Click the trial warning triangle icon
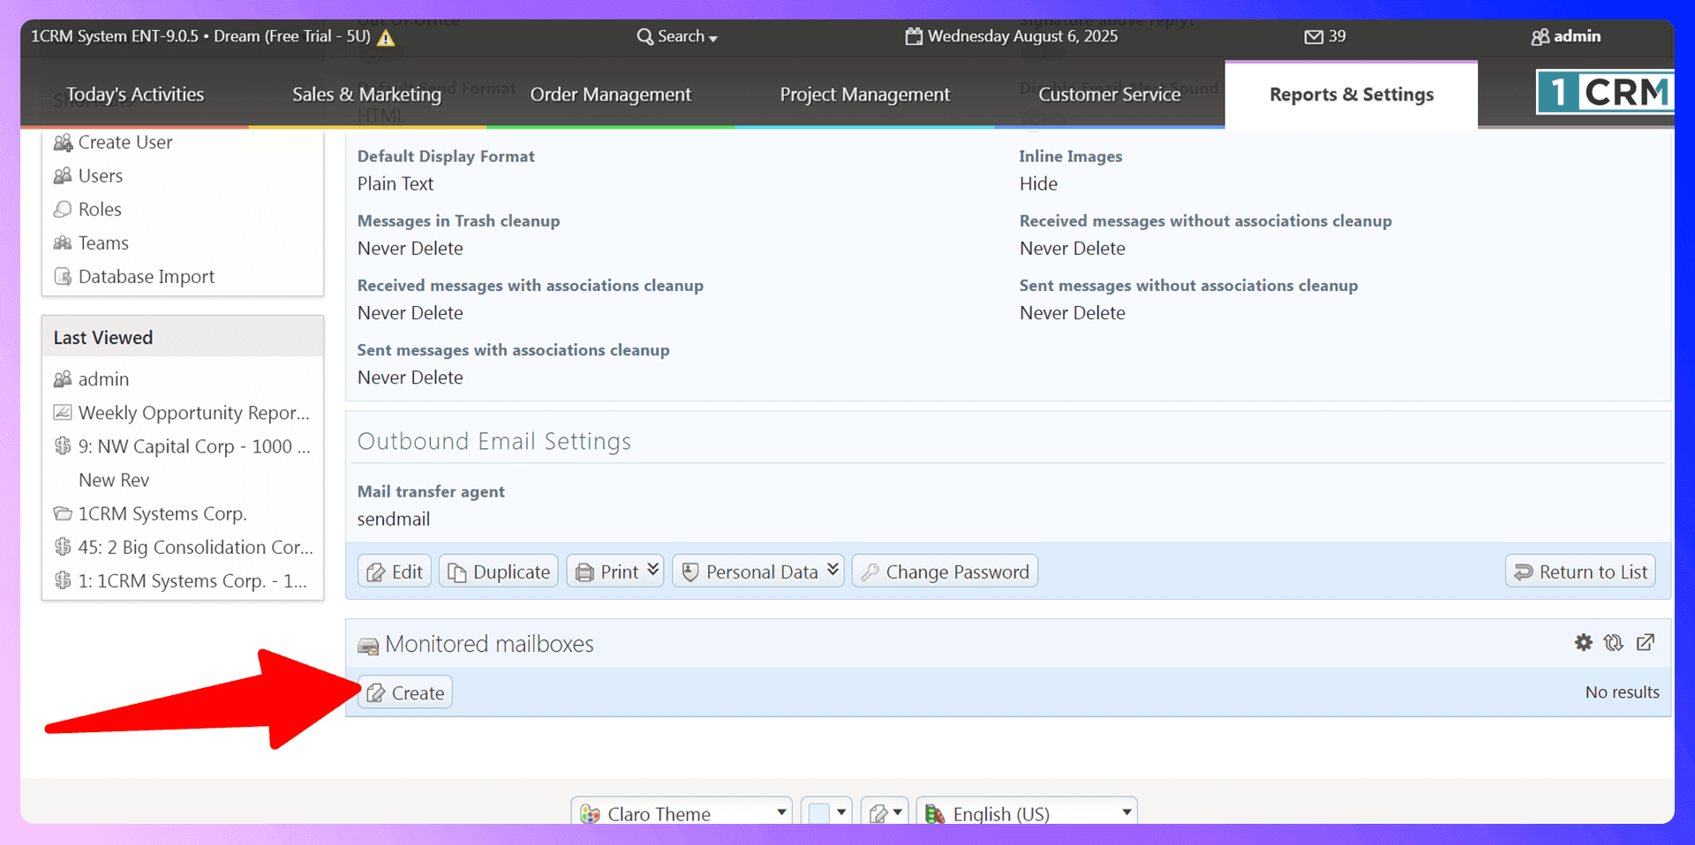 click(386, 38)
